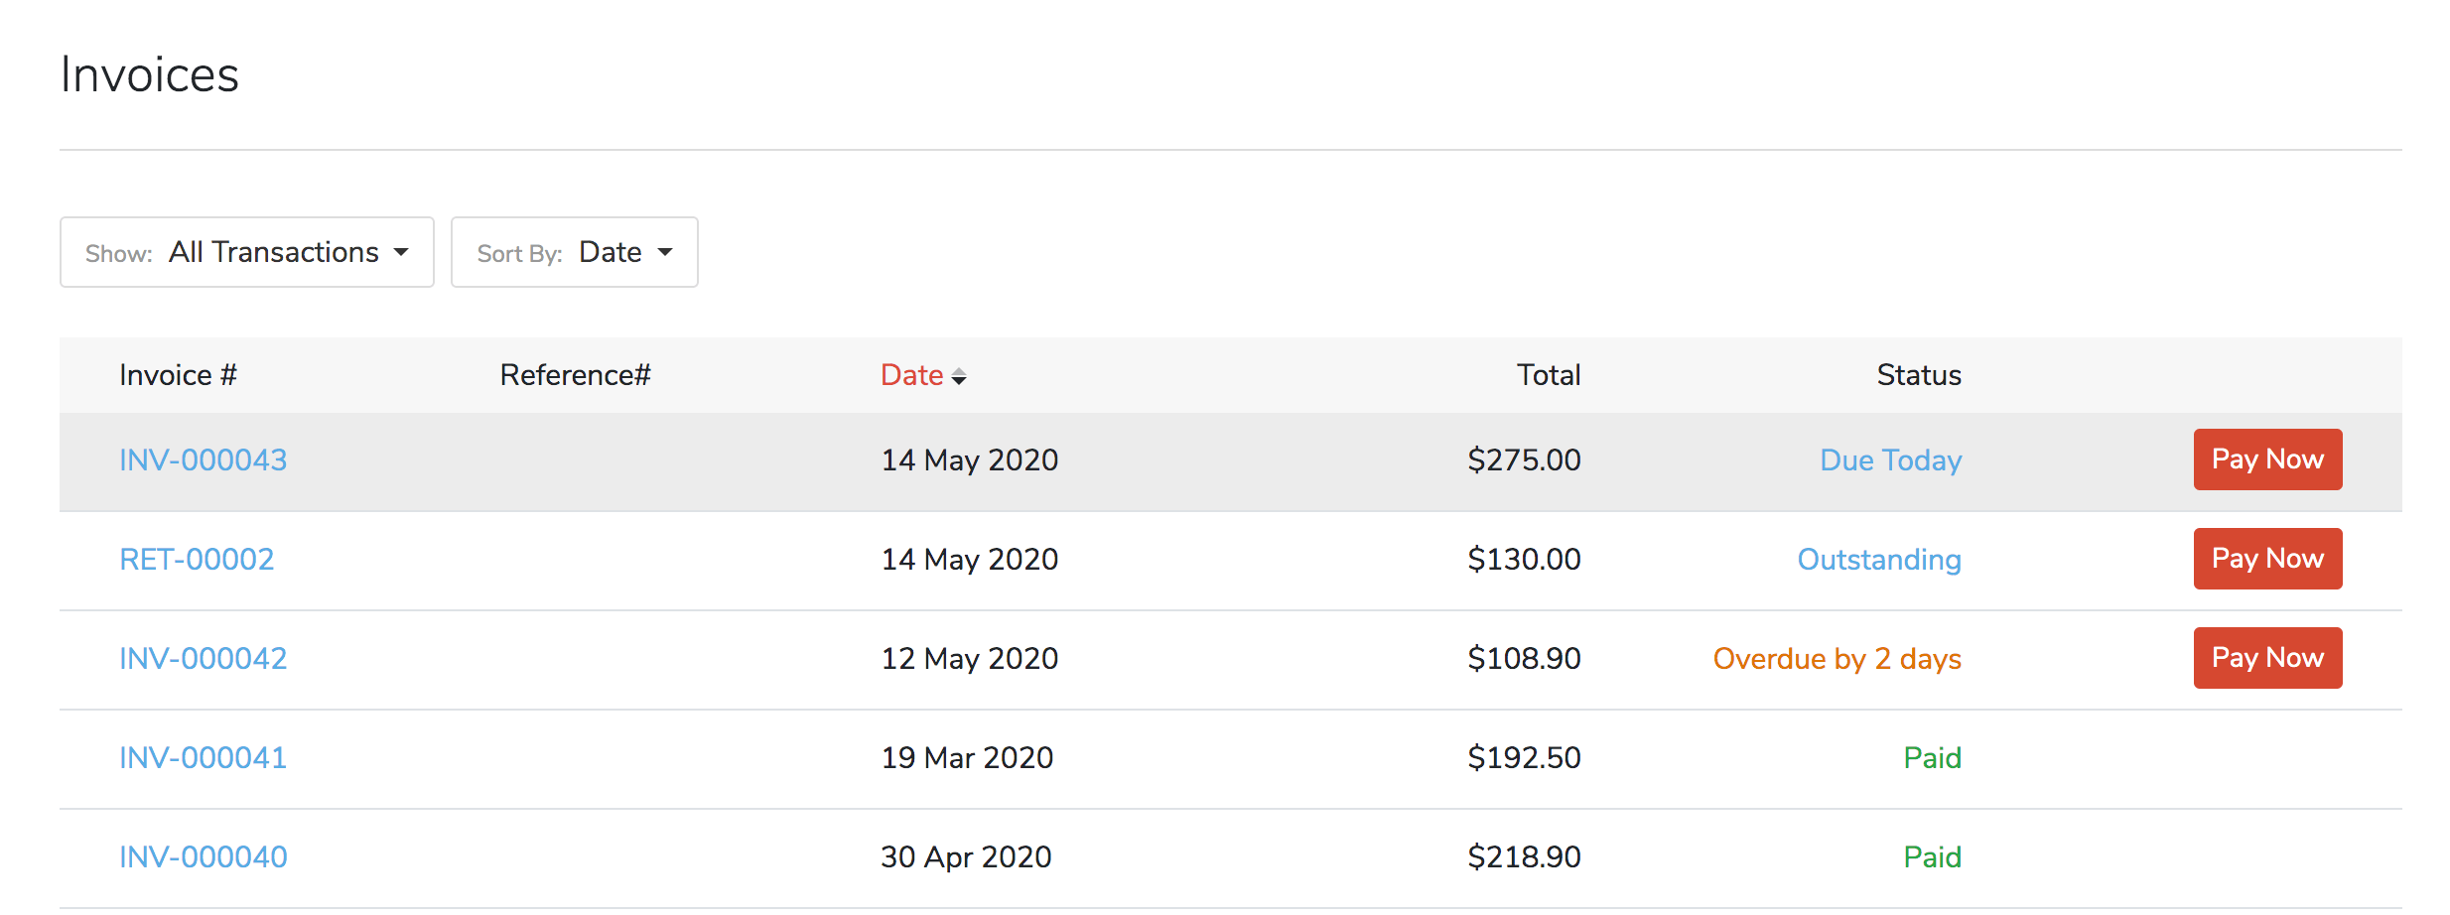This screenshot has height=915, width=2450.
Task: Click Pay Now for the overdue invoice
Action: (x=2267, y=658)
